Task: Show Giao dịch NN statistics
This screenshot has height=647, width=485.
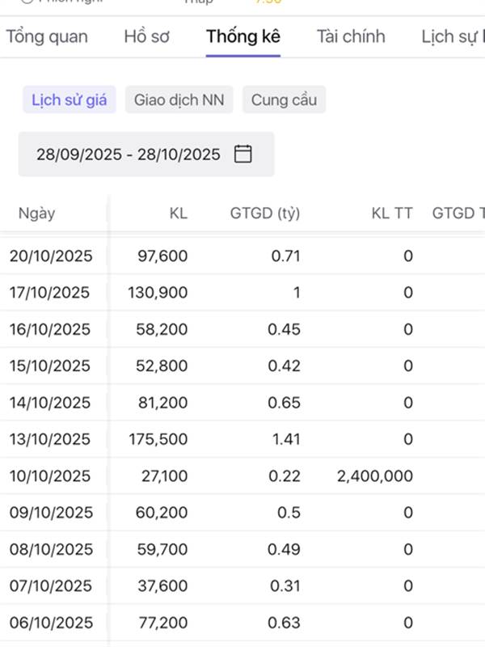Action: click(x=179, y=100)
